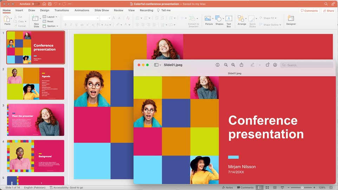Click the Share button
338x190 pixels.
[x=328, y=11]
